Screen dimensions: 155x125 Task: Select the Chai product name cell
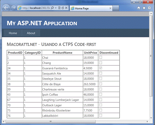(x=62, y=58)
